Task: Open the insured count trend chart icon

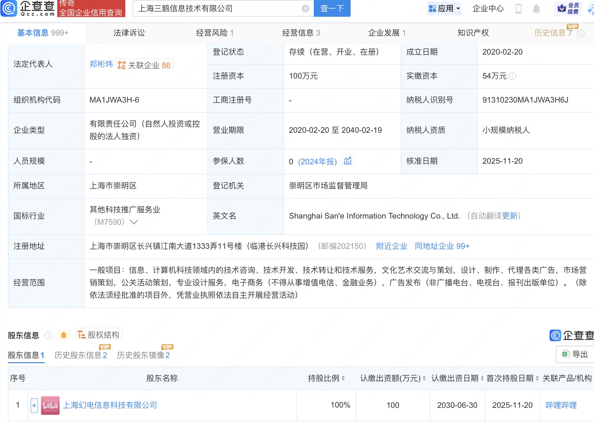Action: click(348, 161)
